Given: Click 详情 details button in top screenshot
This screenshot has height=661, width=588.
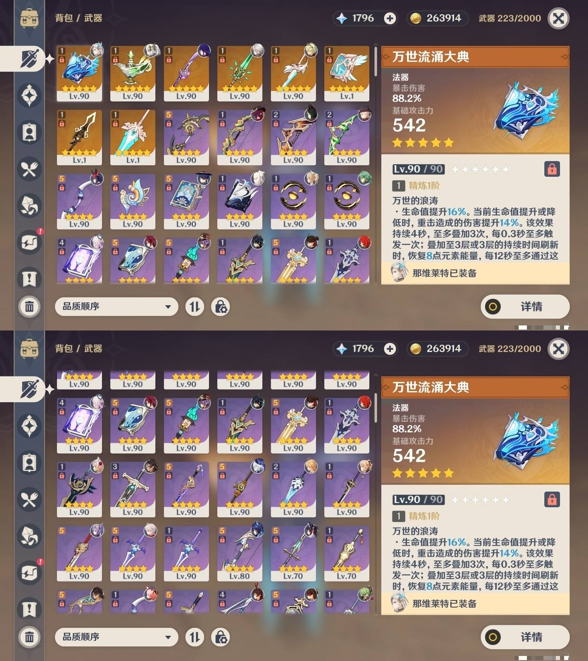Looking at the screenshot, I should [525, 307].
